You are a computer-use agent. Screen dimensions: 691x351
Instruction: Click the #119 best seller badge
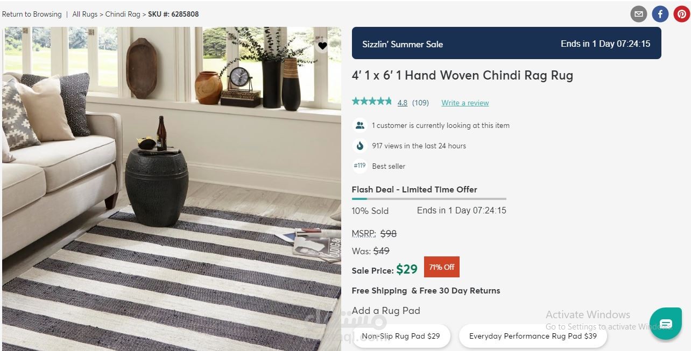(359, 166)
